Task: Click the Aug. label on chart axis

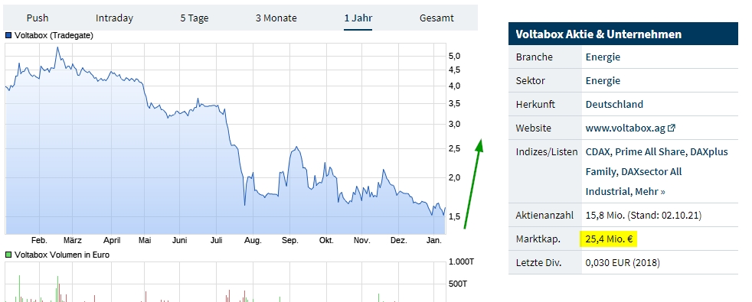Action: pos(253,240)
